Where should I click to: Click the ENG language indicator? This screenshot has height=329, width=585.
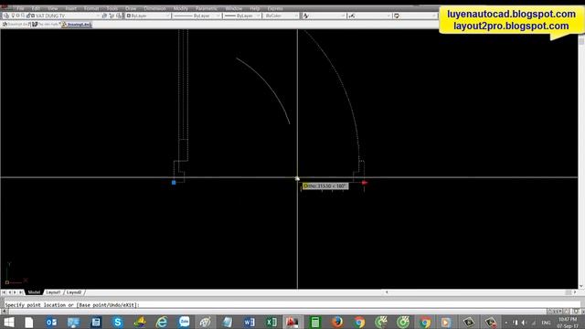547,323
